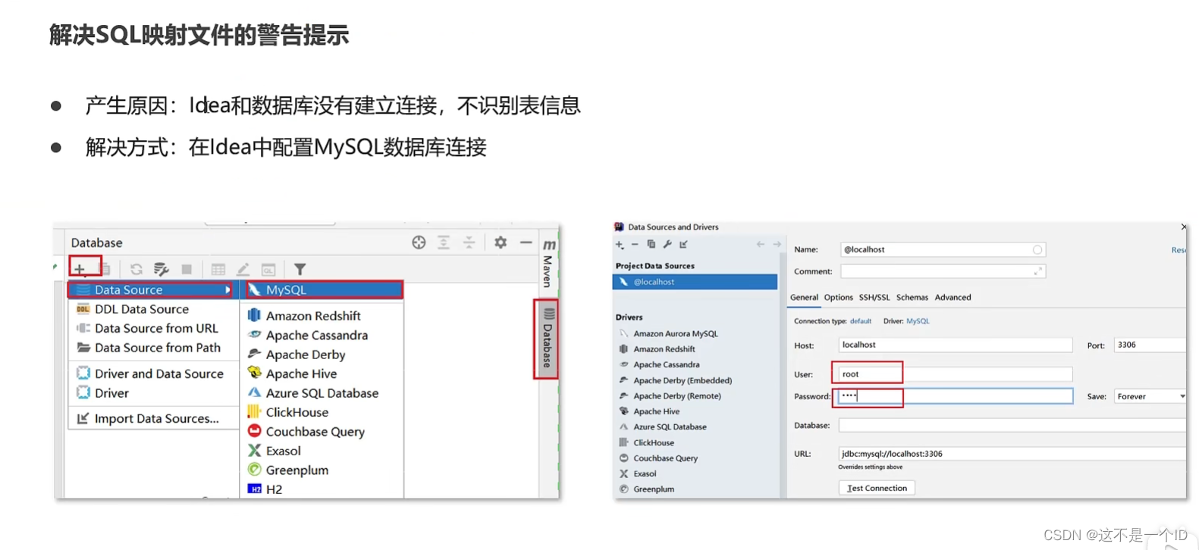Select Amazon Redshift in submenu
1199x550 pixels.
click(313, 316)
